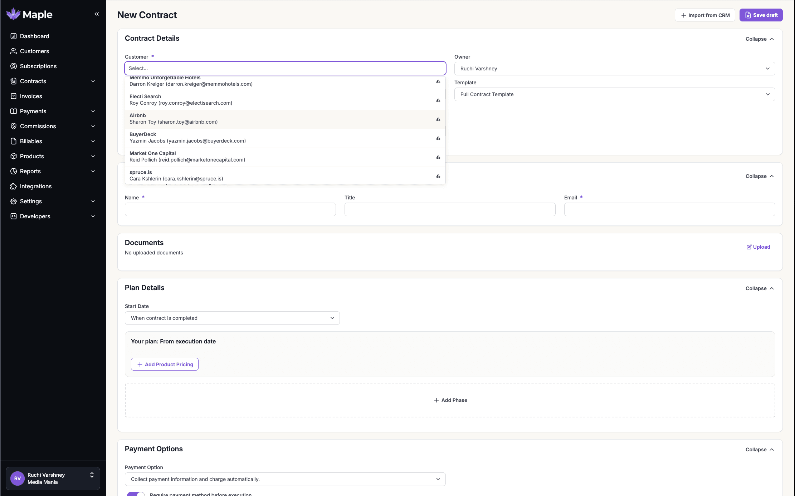This screenshot has height=496, width=795.
Task: Open Subscriptions page in sidebar
Action: 38,66
